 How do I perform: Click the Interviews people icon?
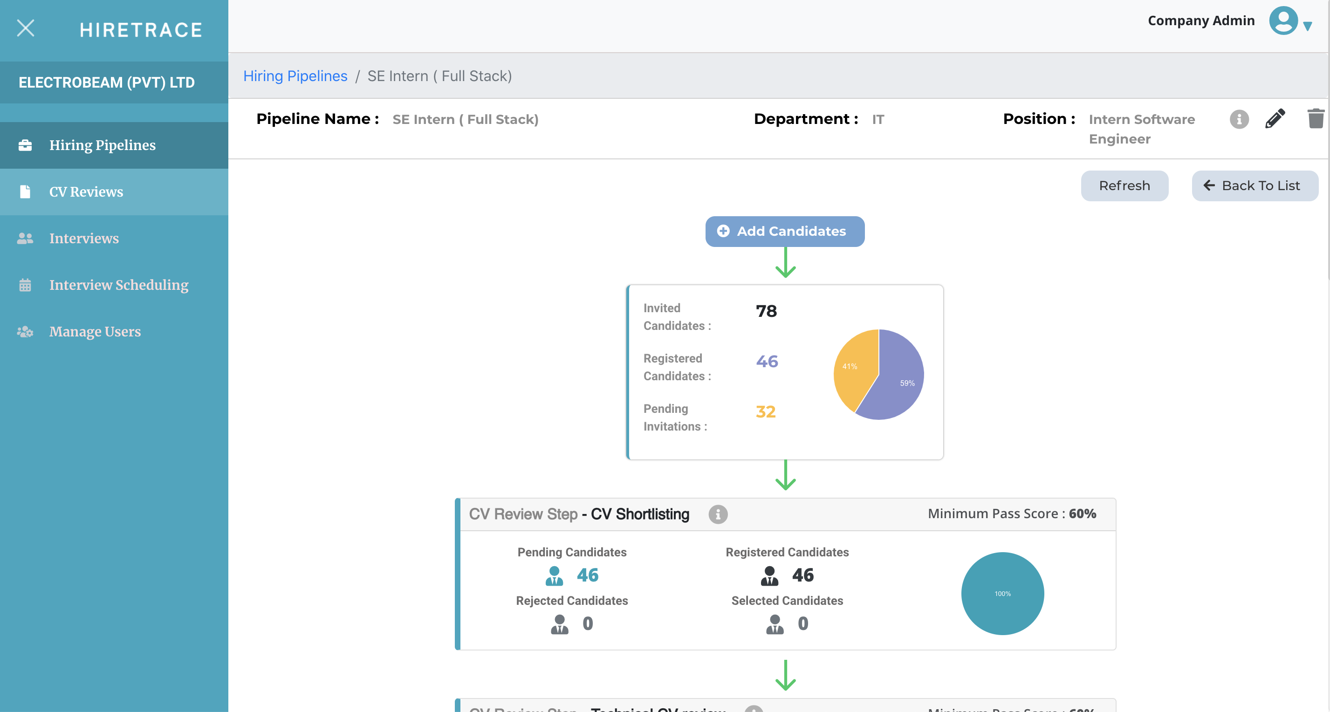point(25,238)
